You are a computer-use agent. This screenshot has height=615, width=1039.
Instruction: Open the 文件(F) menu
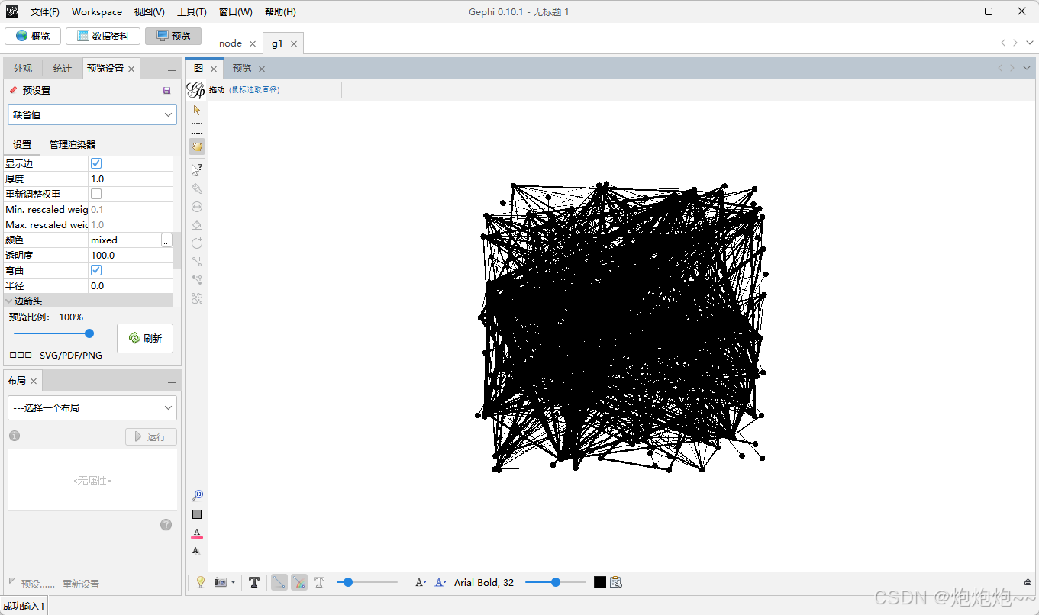click(45, 11)
